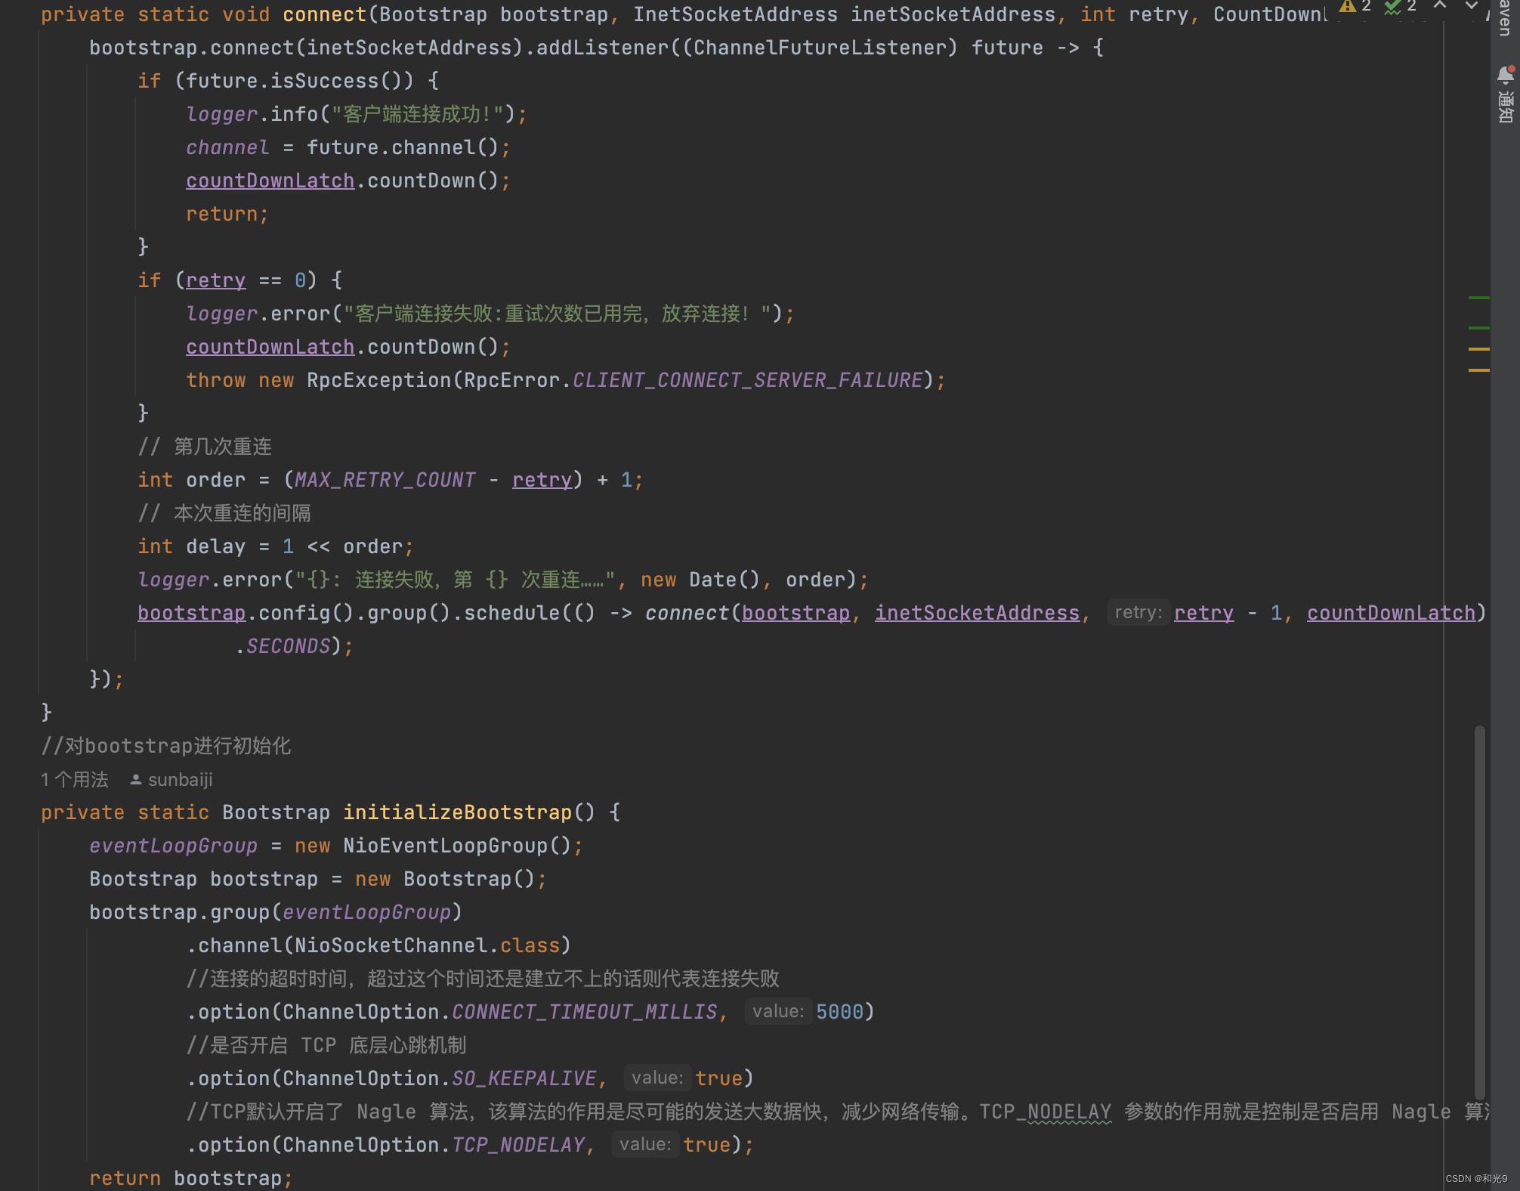1520x1191 pixels.
Task: Click bootstrap.group(eventLoopGroup) call
Action: click(x=276, y=912)
